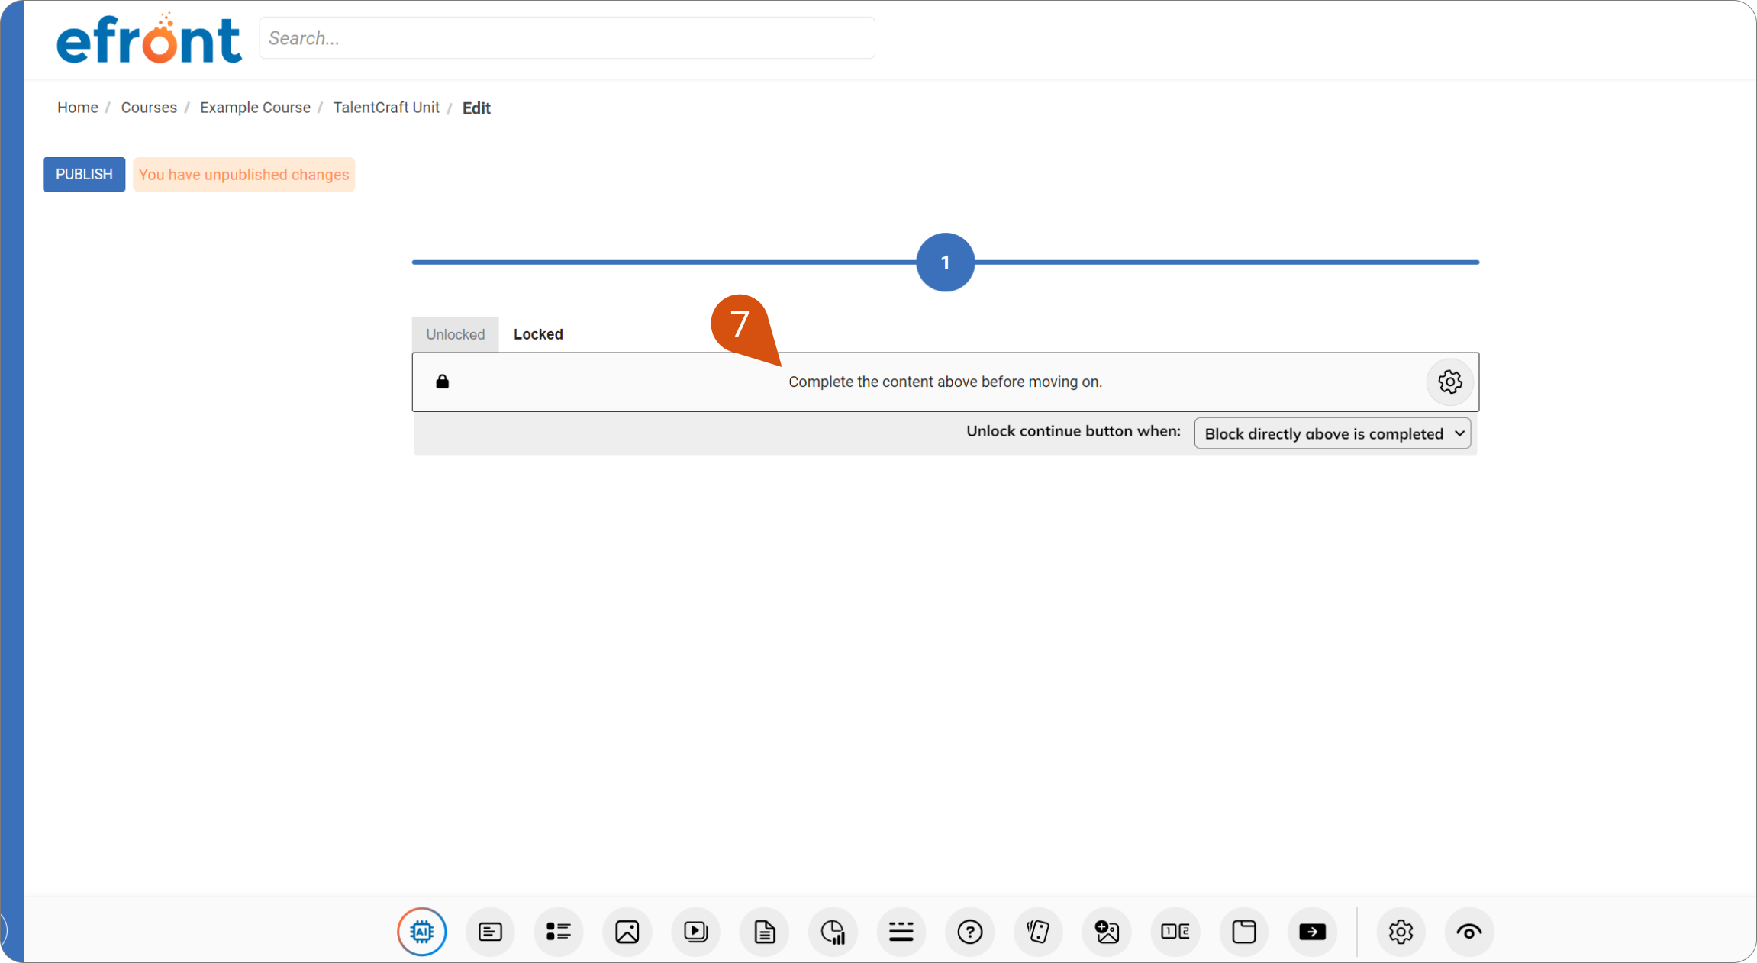Edit the 'Complete the content above' text
1757x963 pixels.
(x=945, y=382)
